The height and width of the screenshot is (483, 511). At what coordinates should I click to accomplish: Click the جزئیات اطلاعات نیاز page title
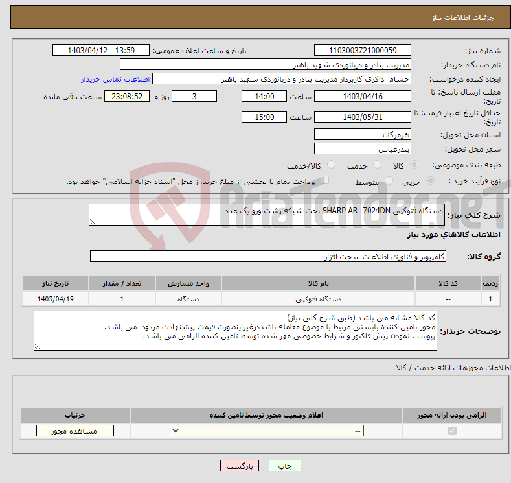(x=463, y=18)
